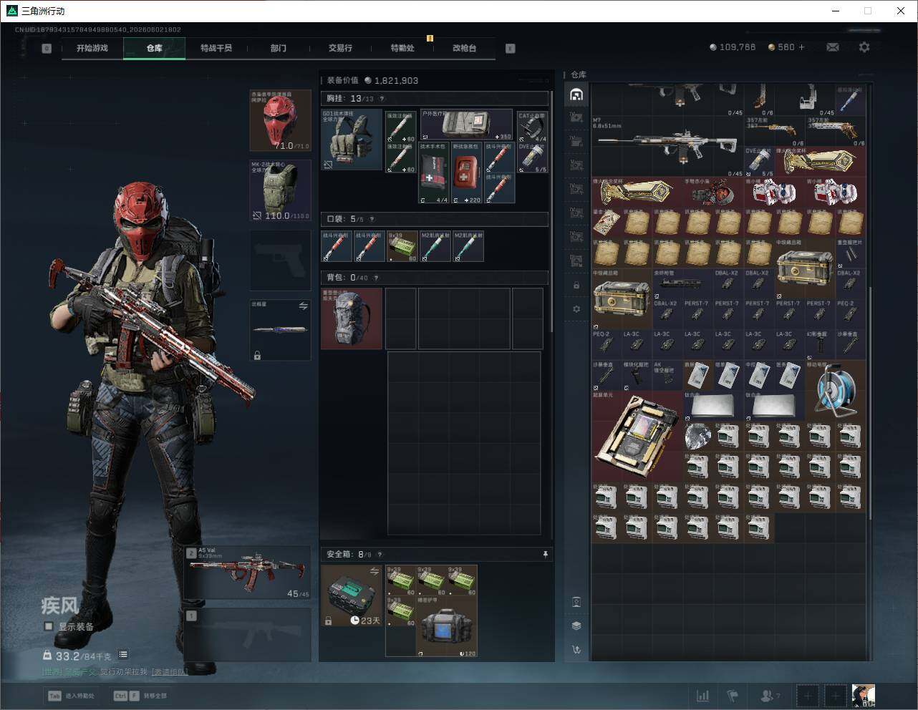Click the stacked layers icon in warehouse sidebar
This screenshot has width=918, height=710.
576,626
